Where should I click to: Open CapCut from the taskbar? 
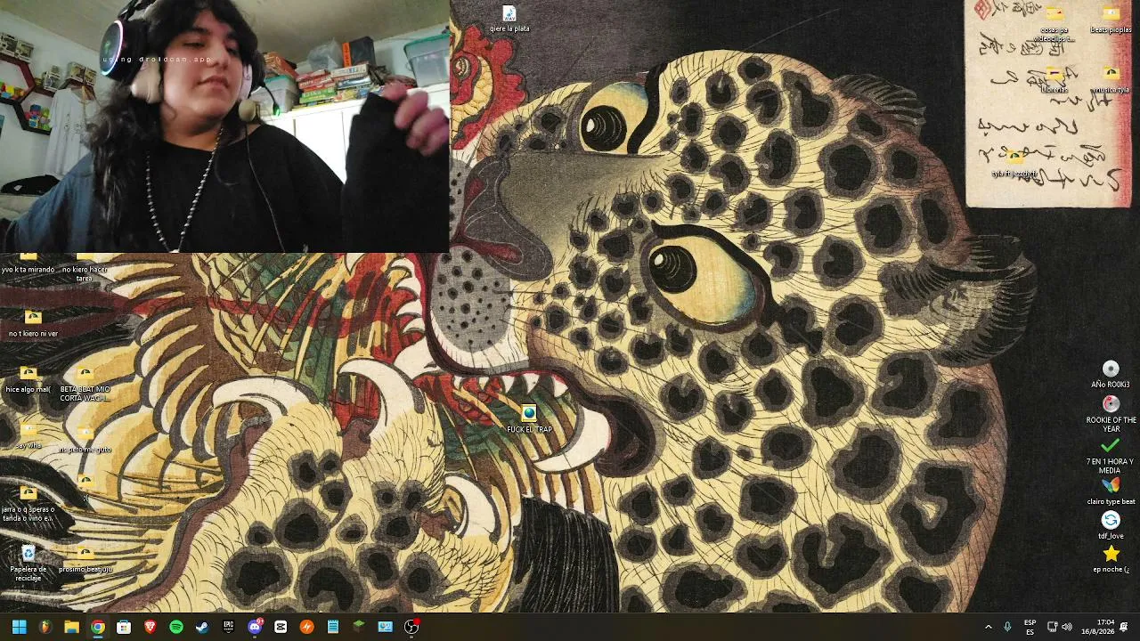pyautogui.click(x=281, y=627)
